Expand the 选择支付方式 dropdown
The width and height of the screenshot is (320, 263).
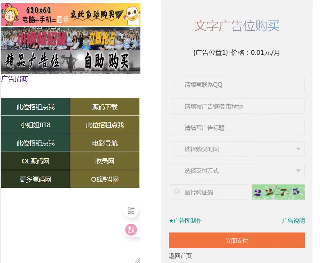237,170
